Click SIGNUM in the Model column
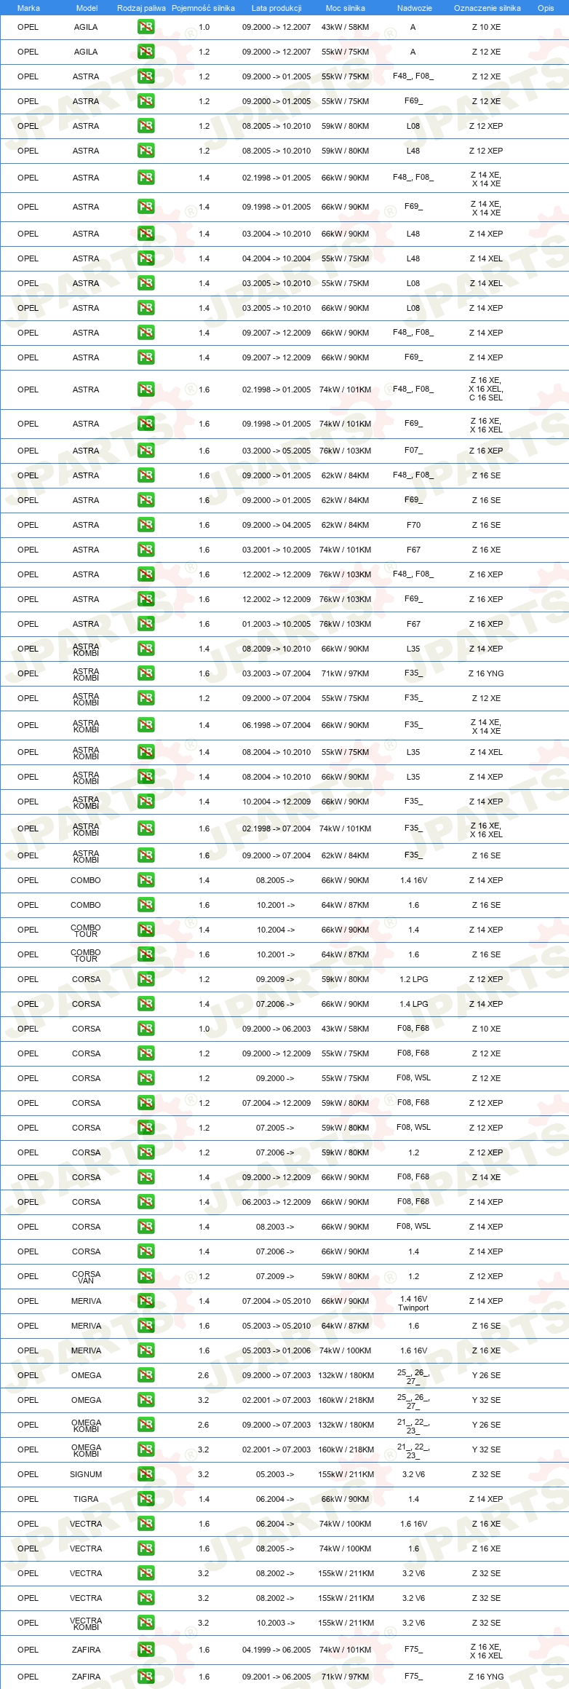This screenshot has height=1689, width=569. click(86, 1474)
